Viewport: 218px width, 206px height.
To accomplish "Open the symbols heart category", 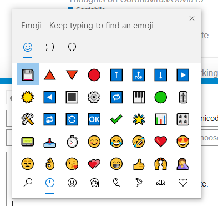I will tap(183, 183).
